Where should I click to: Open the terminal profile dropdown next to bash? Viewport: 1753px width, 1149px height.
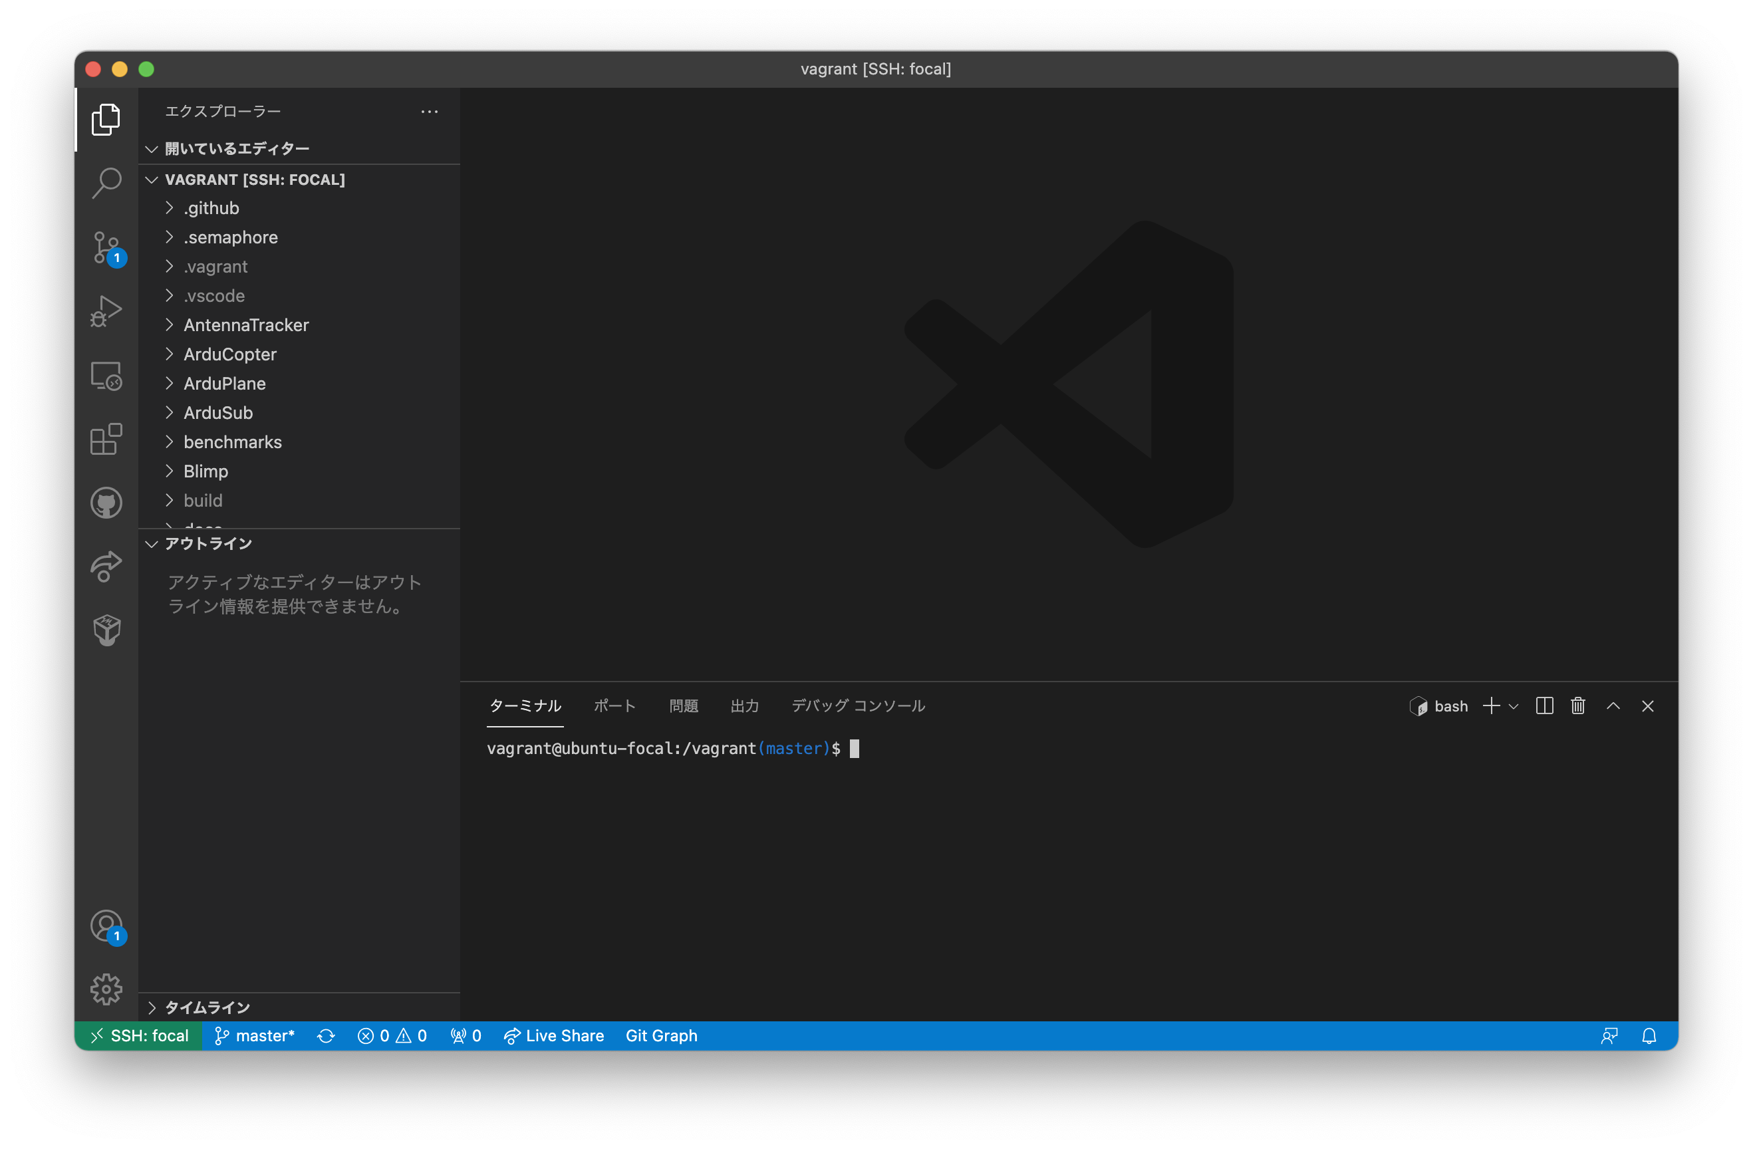pos(1514,705)
